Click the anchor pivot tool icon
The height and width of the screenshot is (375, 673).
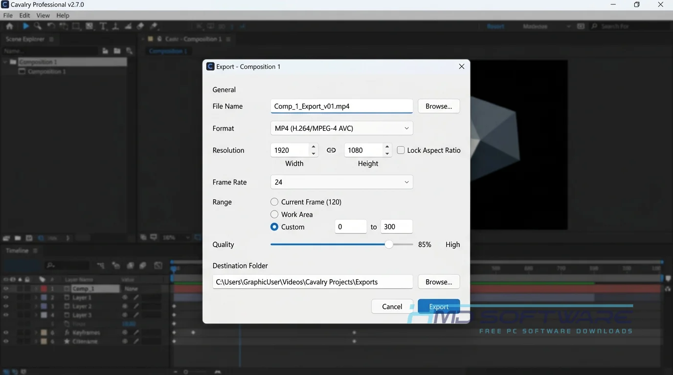pos(115,26)
